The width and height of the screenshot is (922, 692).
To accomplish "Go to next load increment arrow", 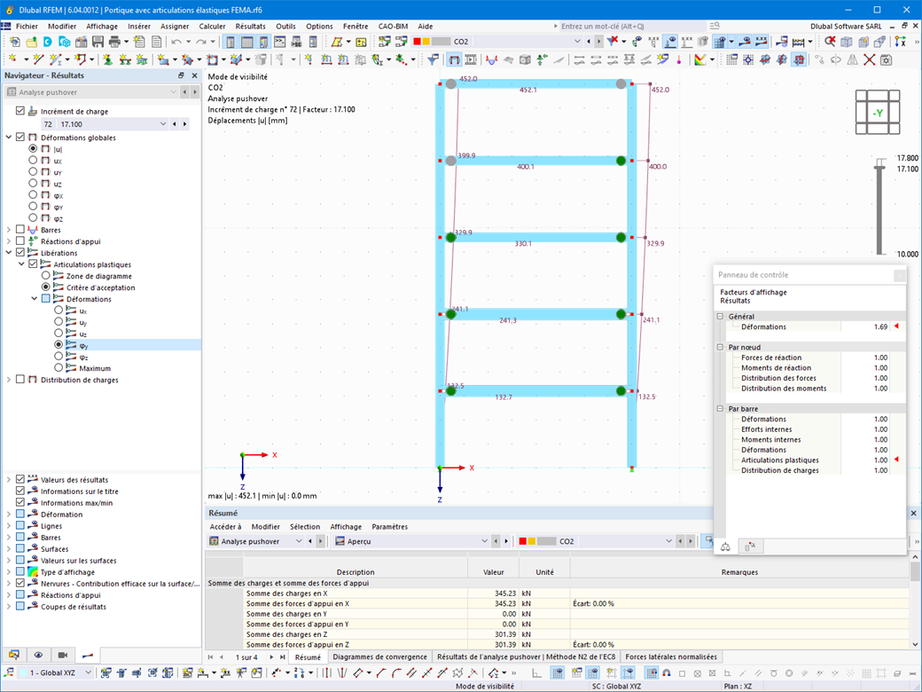I will coord(184,124).
